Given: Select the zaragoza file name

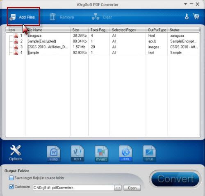Looking at the screenshot, I should [34, 36].
